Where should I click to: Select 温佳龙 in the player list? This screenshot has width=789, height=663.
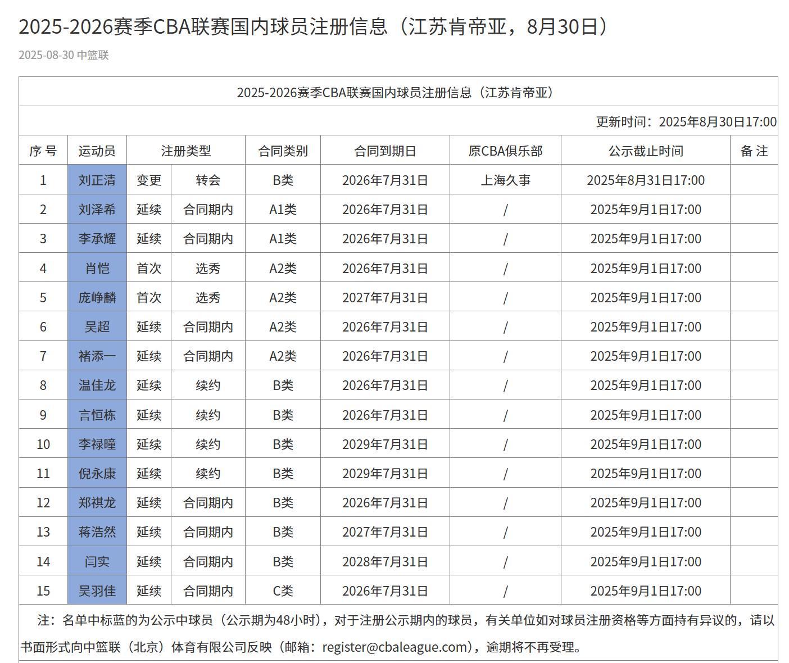pyautogui.click(x=97, y=385)
